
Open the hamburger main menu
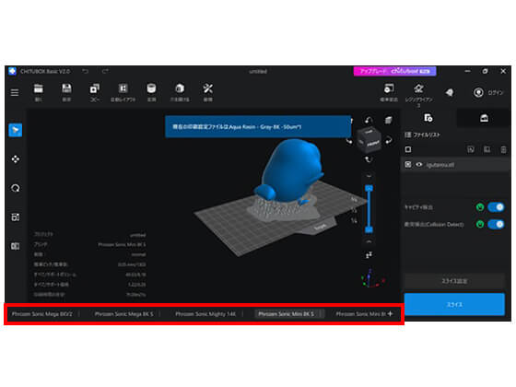click(x=15, y=92)
